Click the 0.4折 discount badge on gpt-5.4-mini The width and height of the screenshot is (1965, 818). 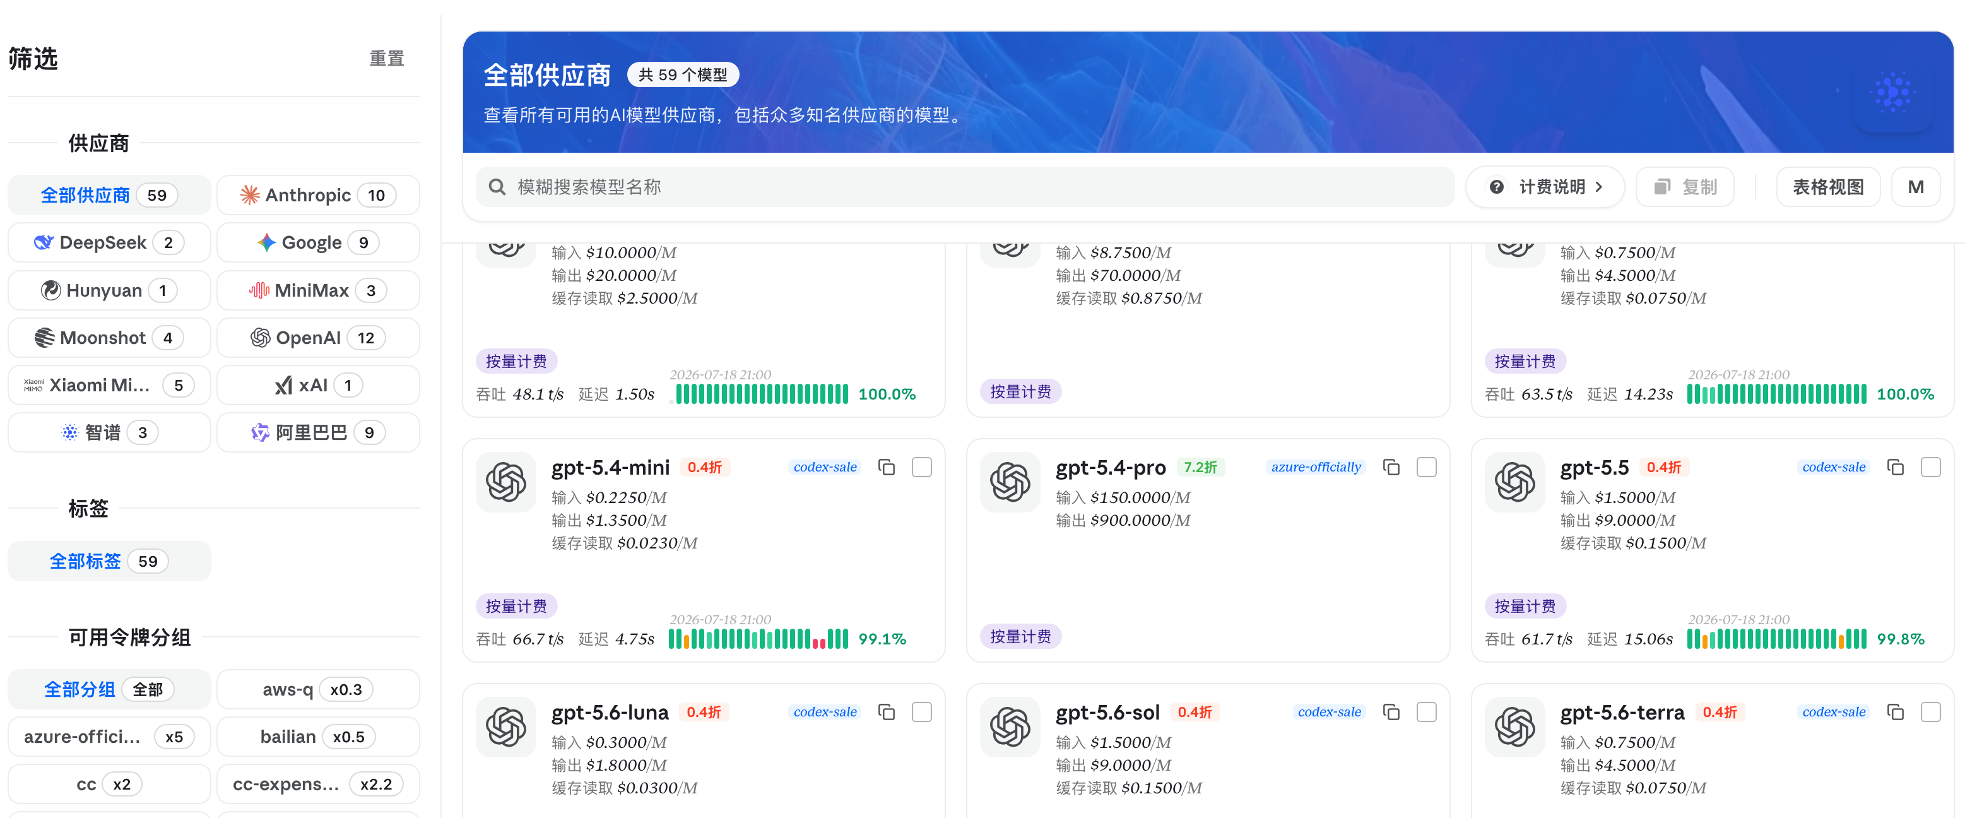pos(705,467)
